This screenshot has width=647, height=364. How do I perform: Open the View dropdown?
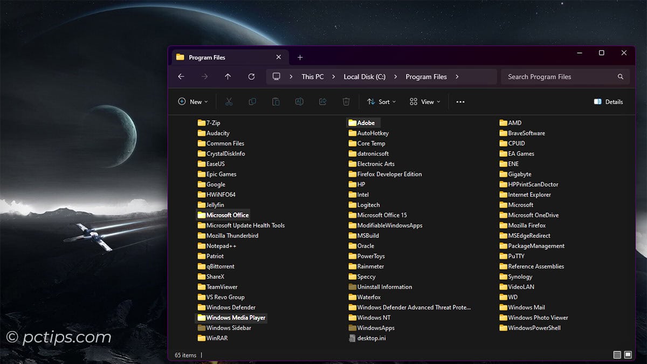[x=425, y=101]
